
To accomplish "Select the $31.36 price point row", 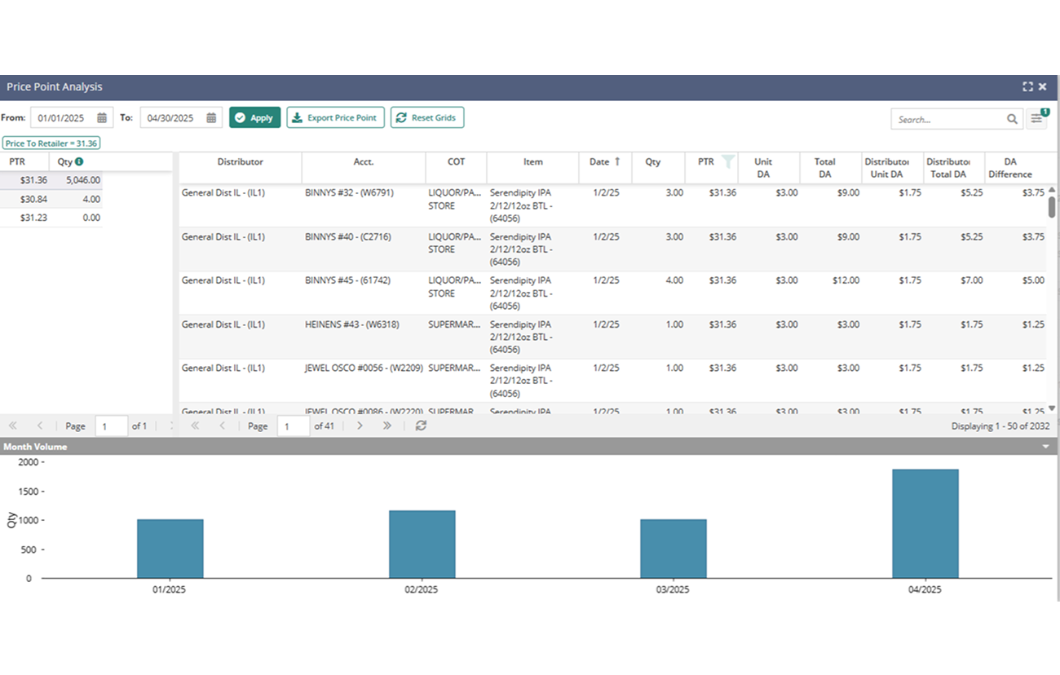I will [x=51, y=180].
